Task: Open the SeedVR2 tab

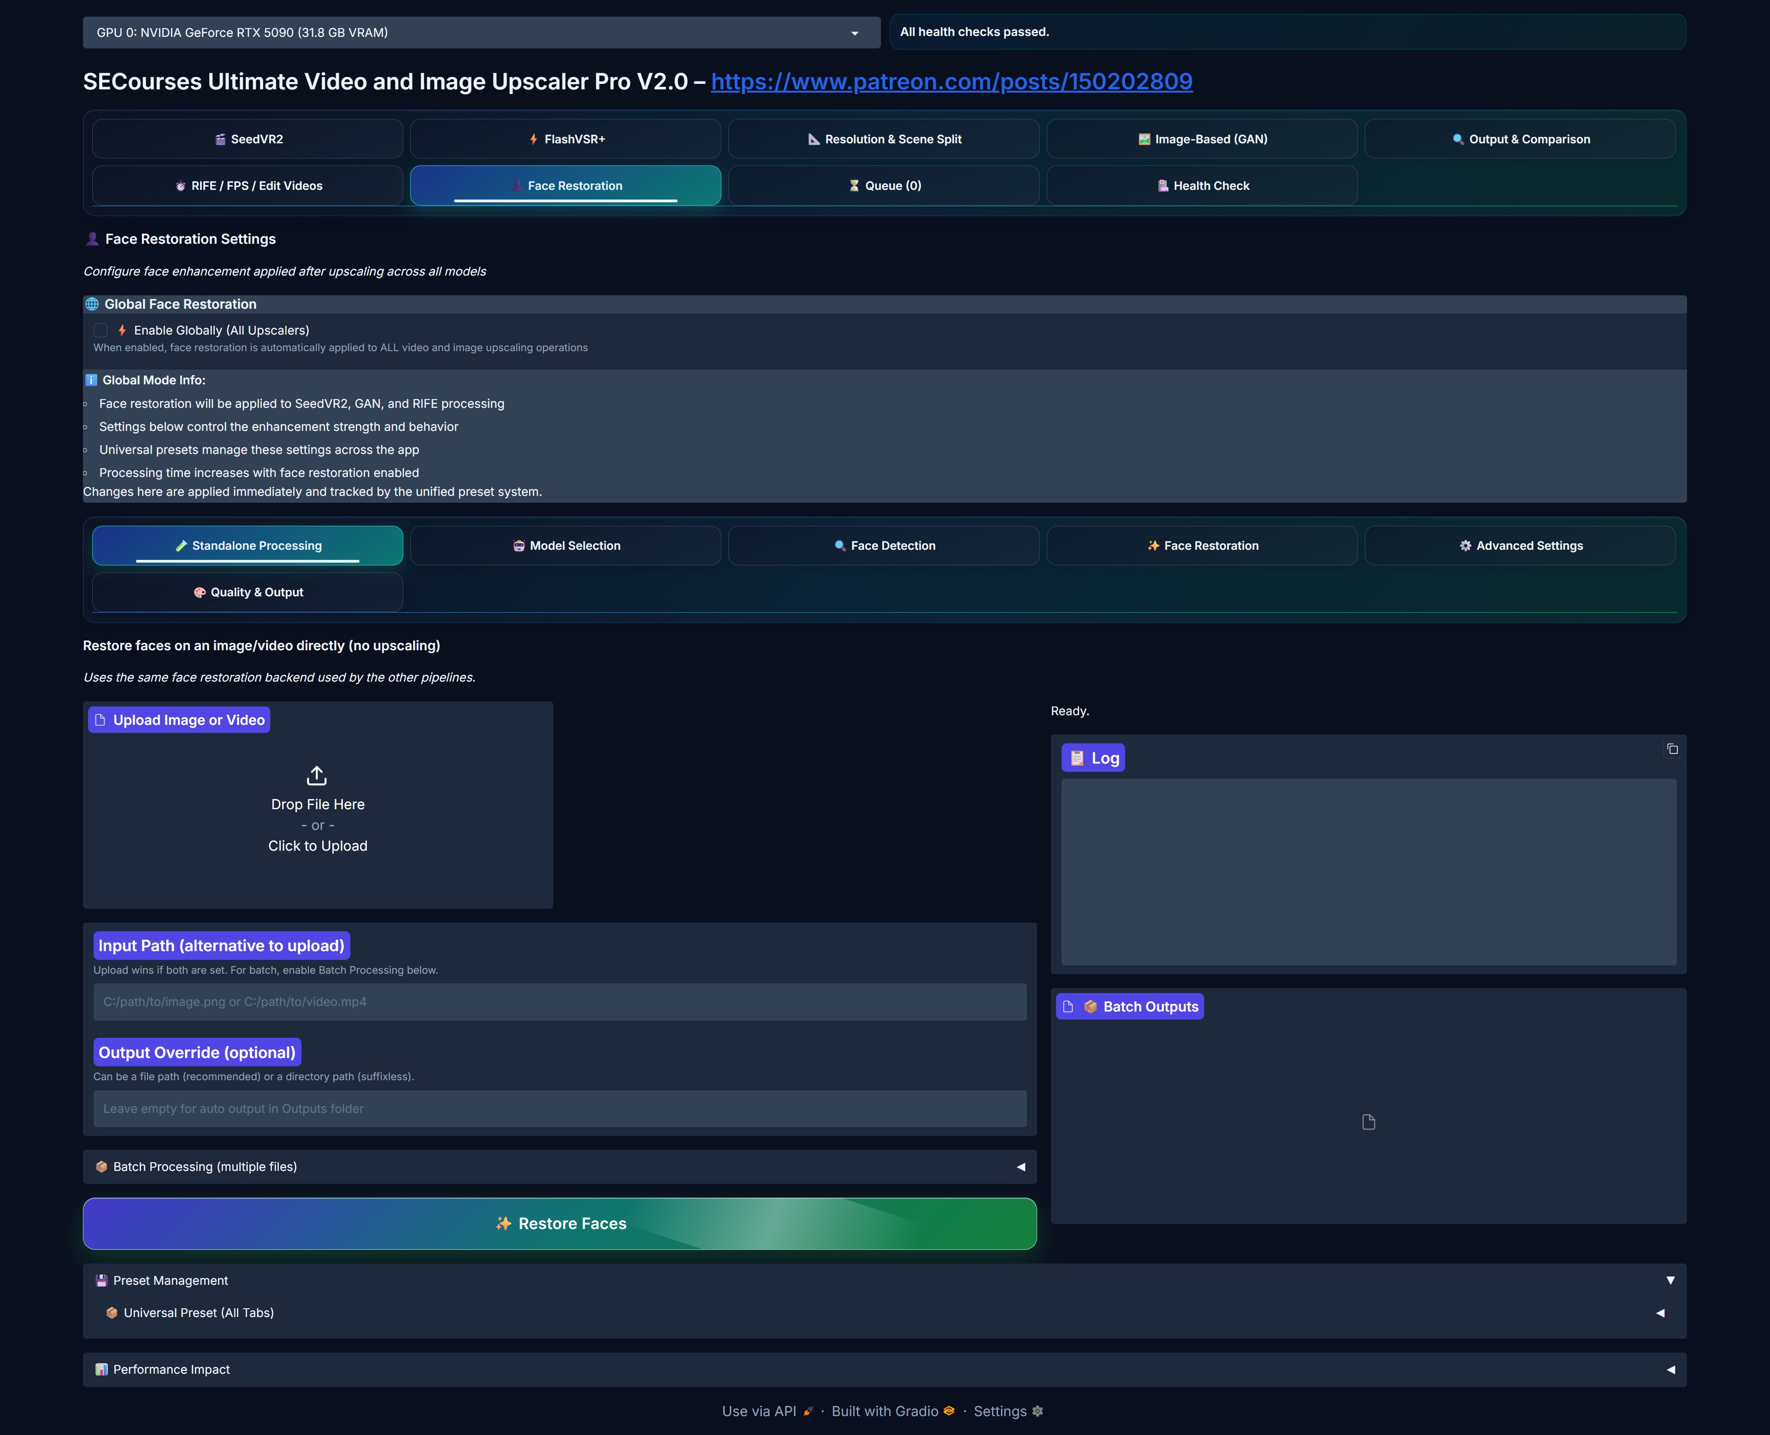Action: [x=248, y=139]
